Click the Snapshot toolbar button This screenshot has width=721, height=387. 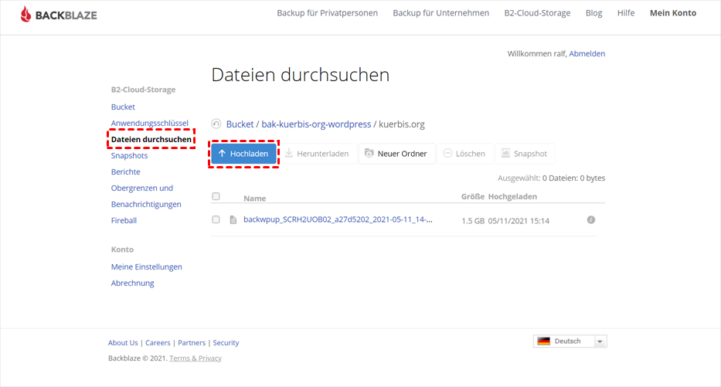(x=525, y=154)
